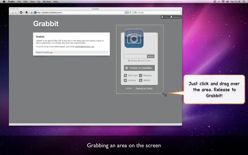Click the Safari window resize corner
This screenshot has width=248, height=155.
tap(181, 125)
